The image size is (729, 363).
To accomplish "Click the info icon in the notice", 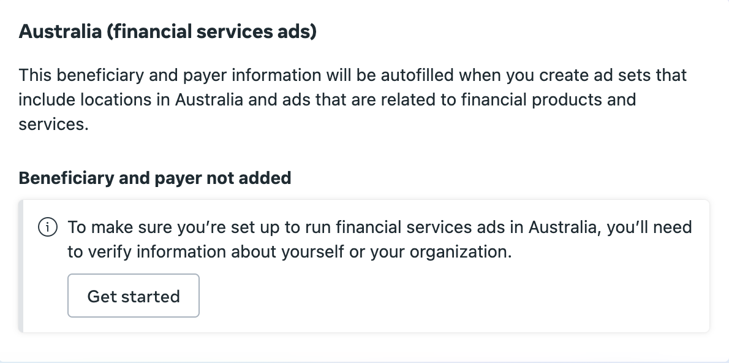I will (x=48, y=227).
